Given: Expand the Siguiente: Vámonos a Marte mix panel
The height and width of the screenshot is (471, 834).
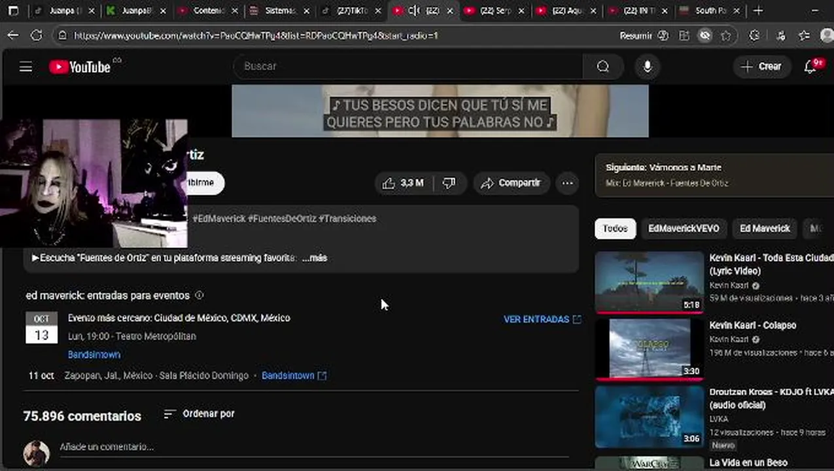Looking at the screenshot, I should pyautogui.click(x=714, y=175).
